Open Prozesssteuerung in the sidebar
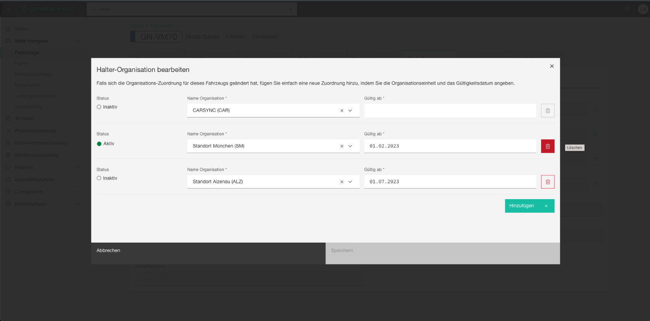 36,131
